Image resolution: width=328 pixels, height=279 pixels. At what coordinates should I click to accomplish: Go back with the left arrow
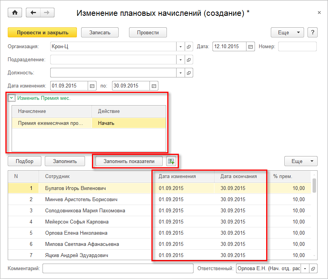[33, 12]
